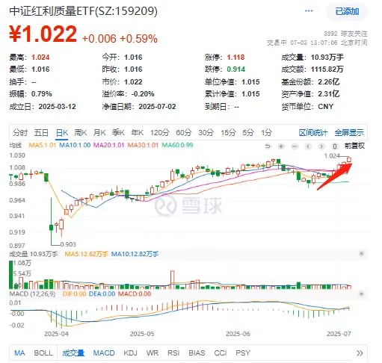Switch to 30分 interval chart
This screenshot has width=382, height=363.
pyautogui.click(x=206, y=132)
